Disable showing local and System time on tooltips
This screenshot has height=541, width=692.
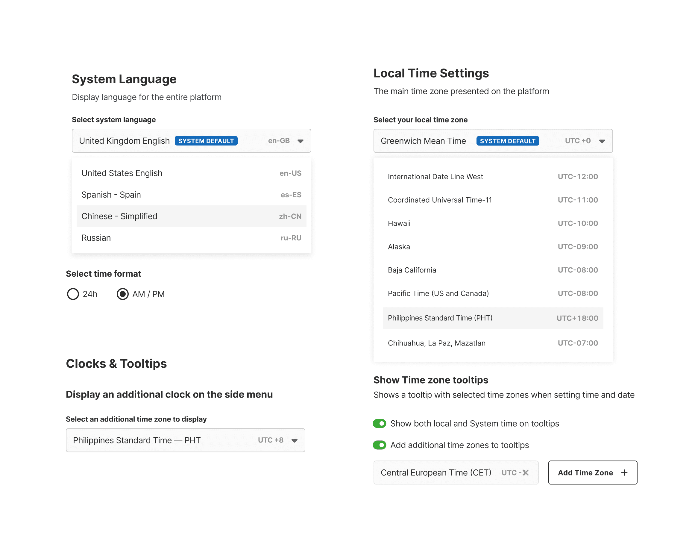point(380,423)
